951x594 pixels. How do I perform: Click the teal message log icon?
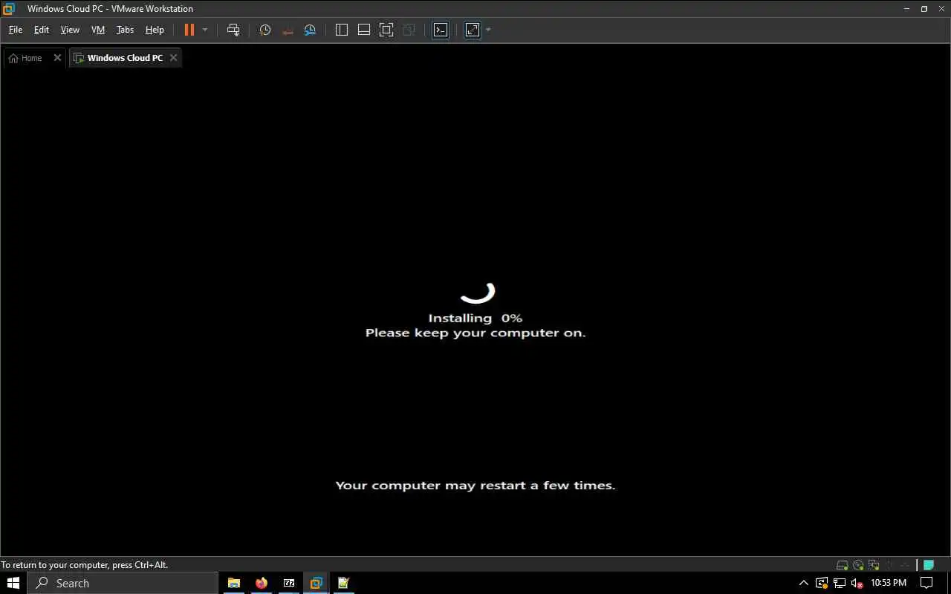coord(929,565)
